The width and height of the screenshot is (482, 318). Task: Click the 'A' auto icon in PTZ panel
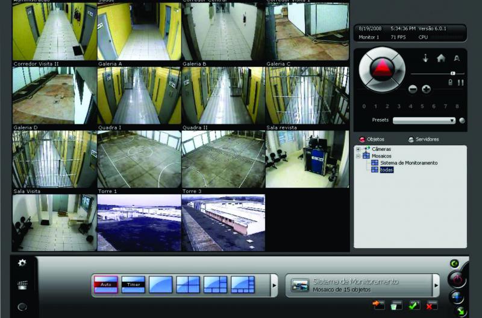pos(457,58)
